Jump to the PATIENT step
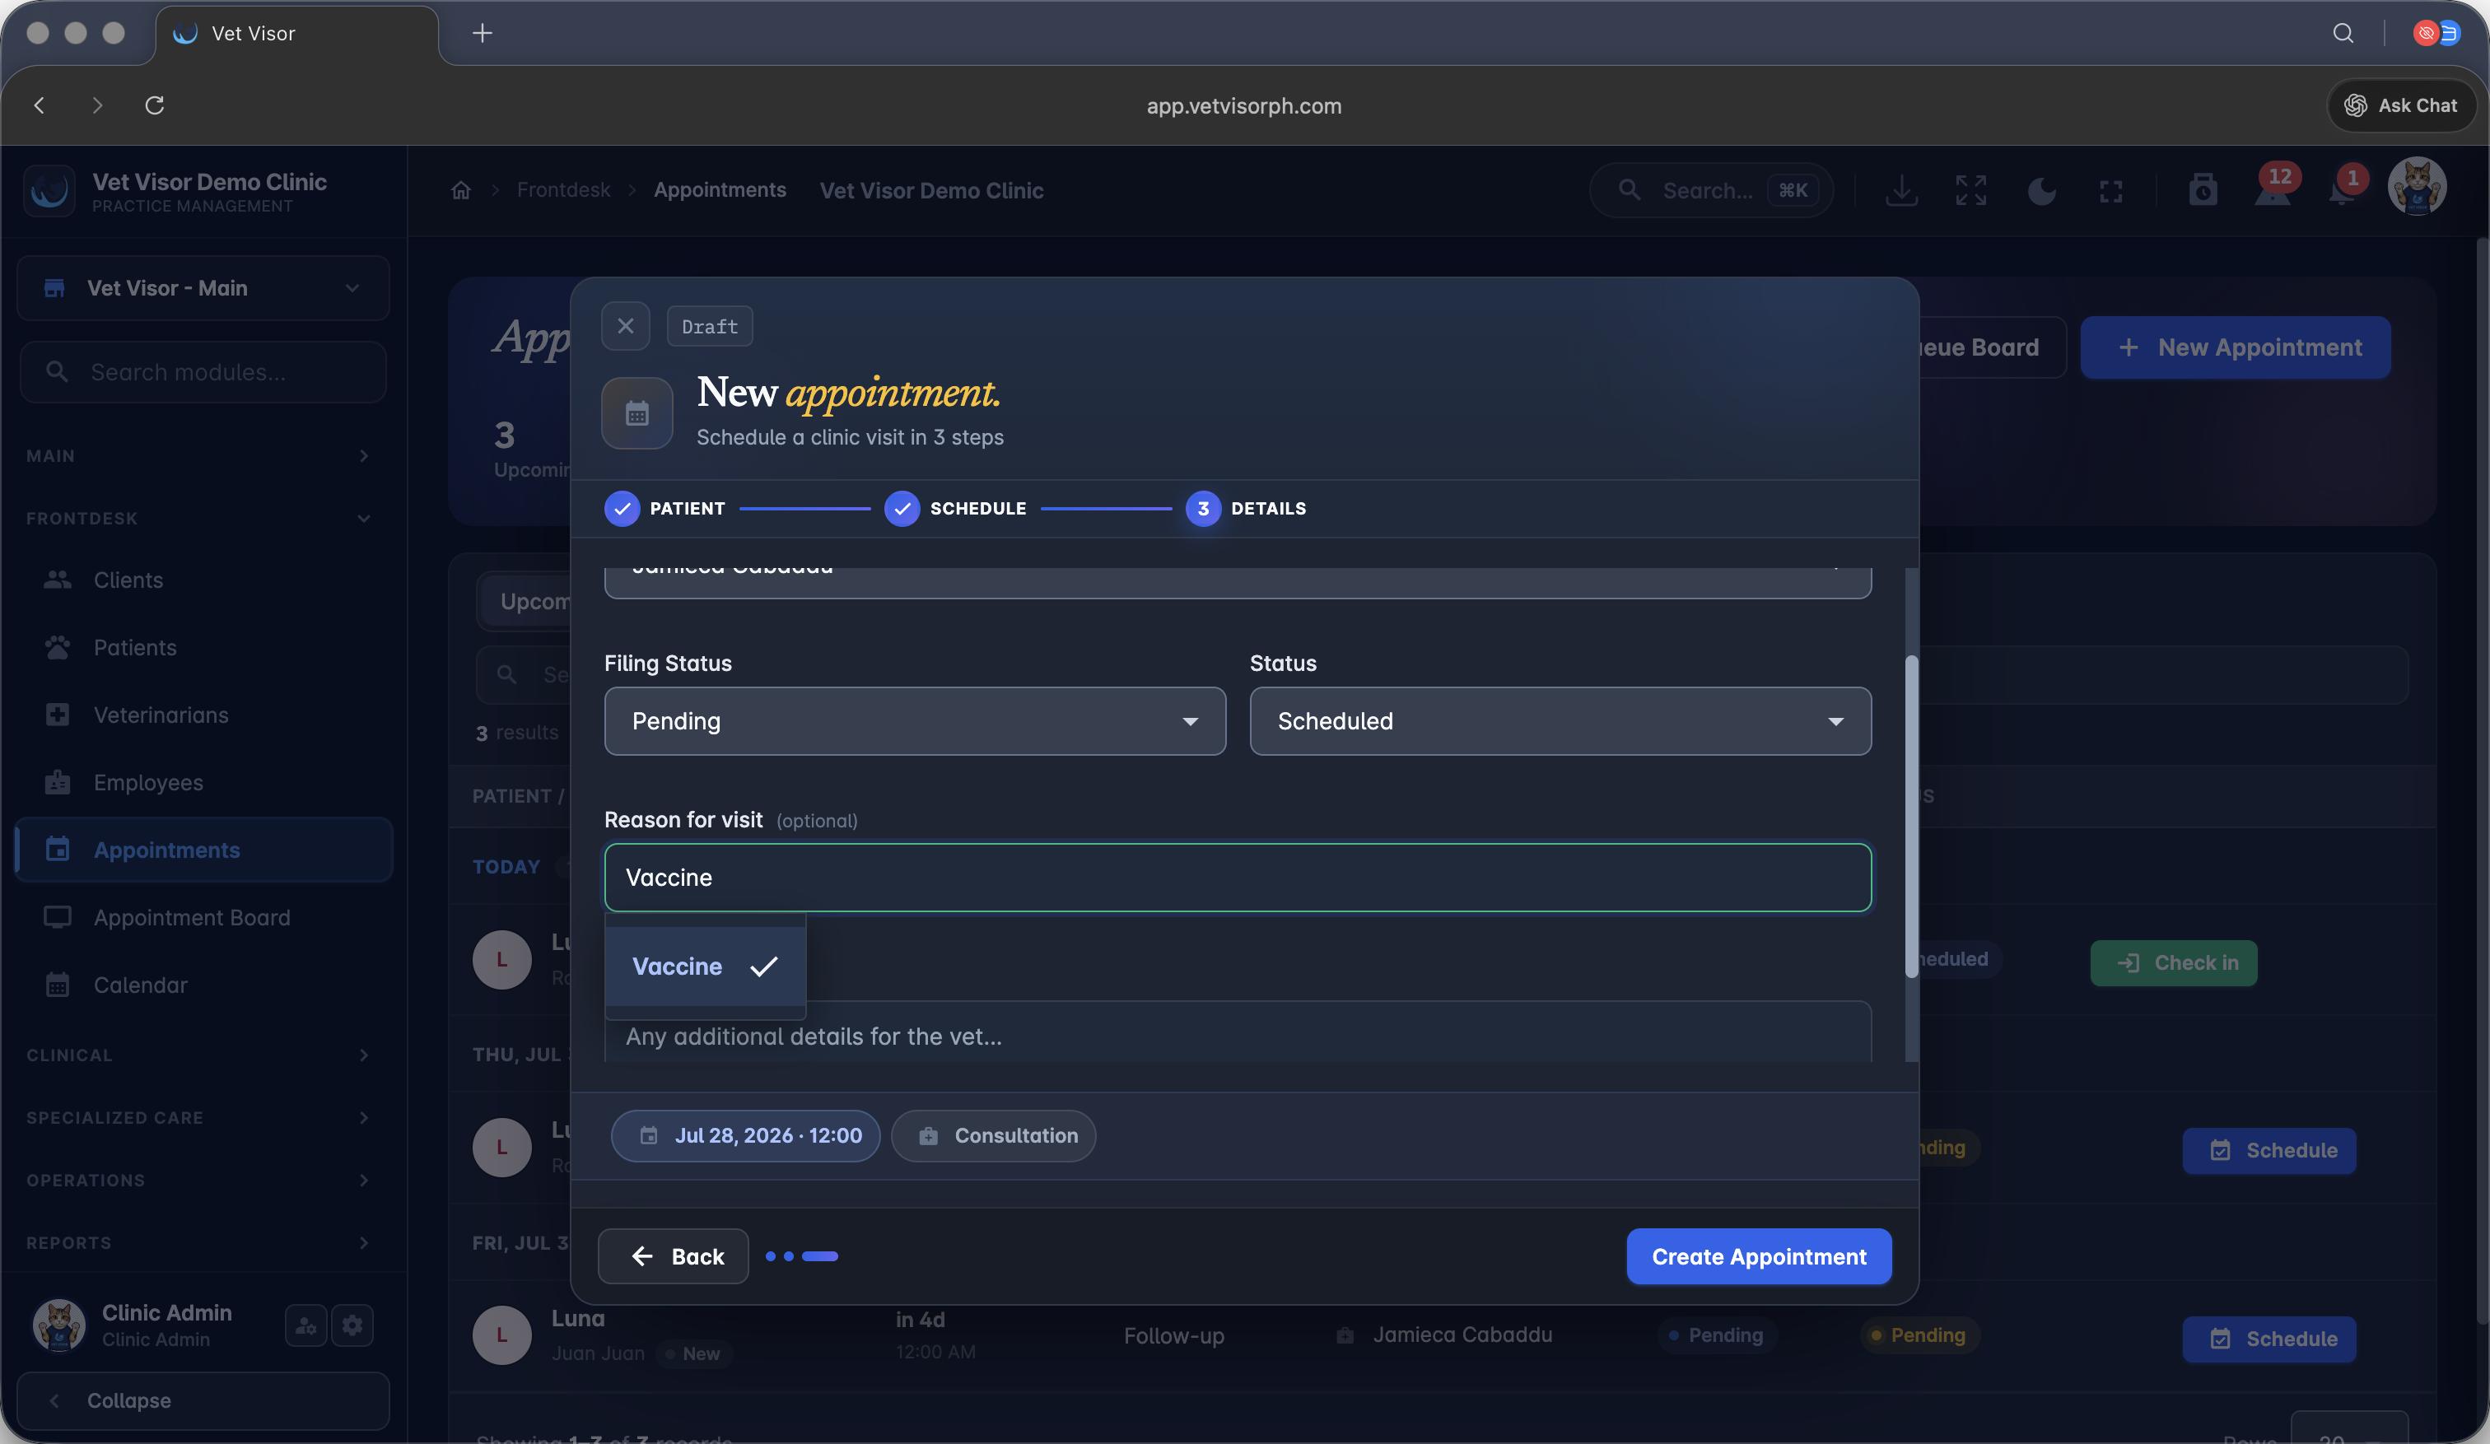This screenshot has height=1444, width=2490. click(x=665, y=509)
